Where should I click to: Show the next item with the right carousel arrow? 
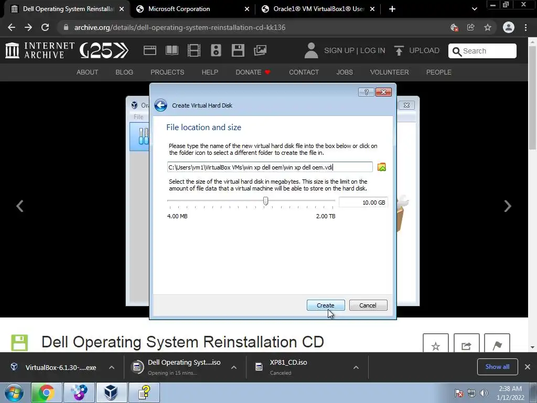pyautogui.click(x=508, y=206)
